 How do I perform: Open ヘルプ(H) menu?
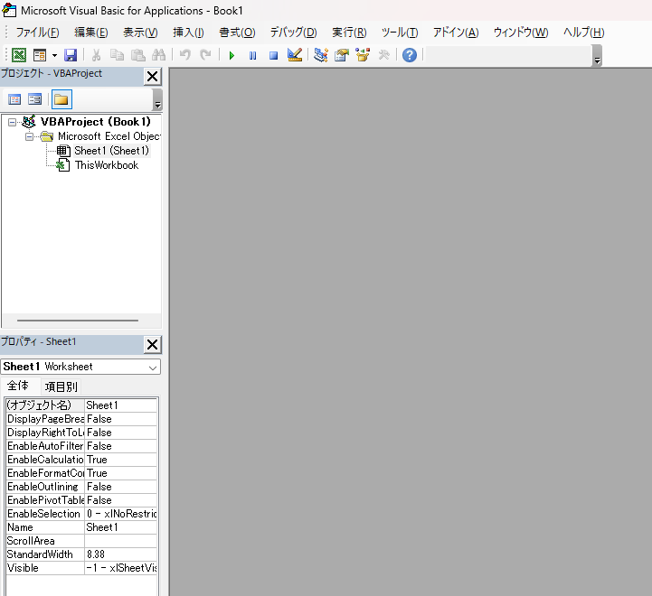point(583,33)
